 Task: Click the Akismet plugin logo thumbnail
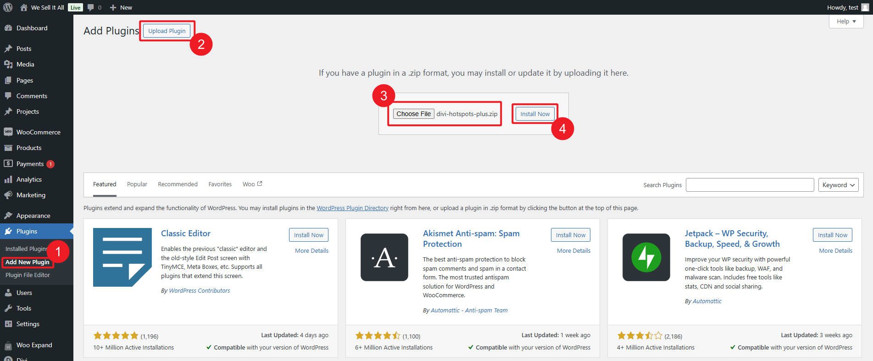pyautogui.click(x=384, y=257)
